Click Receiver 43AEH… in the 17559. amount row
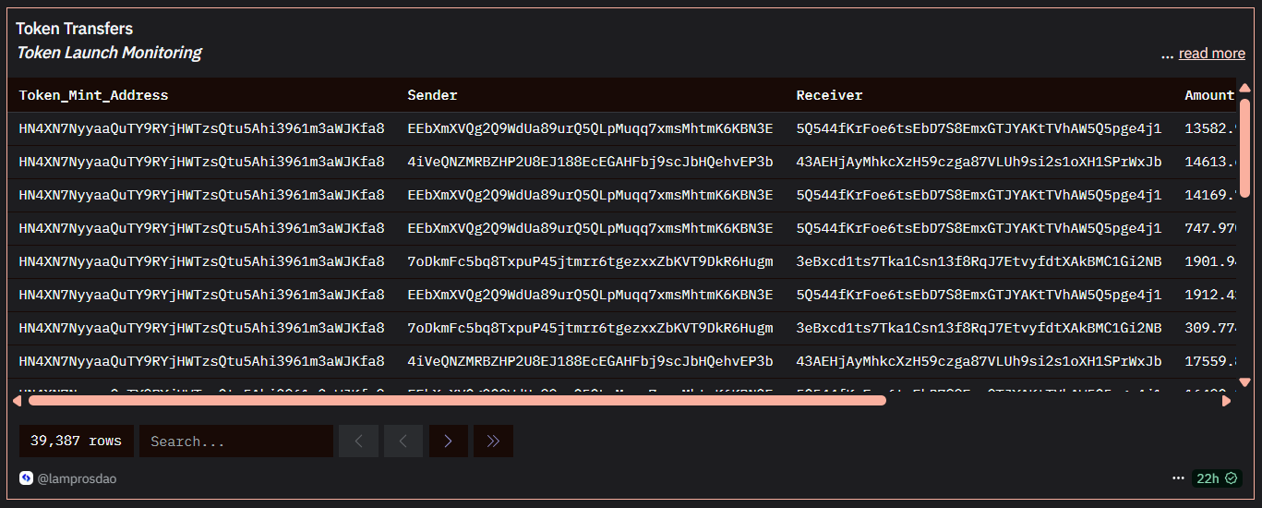The width and height of the screenshot is (1262, 508). coord(979,361)
